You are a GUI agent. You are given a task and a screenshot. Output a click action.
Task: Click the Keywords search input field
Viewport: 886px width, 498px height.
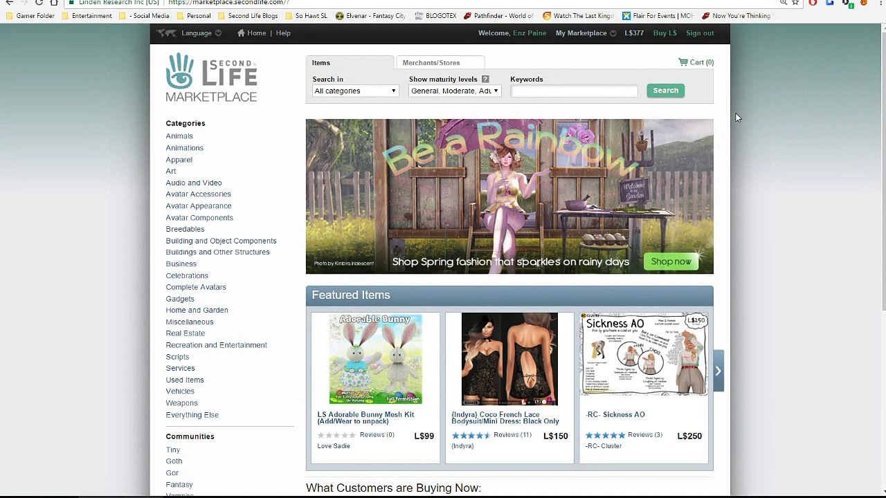coord(574,91)
